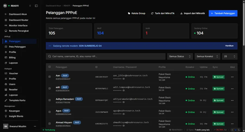Image resolution: width=245 pixels, height=132 pixels.
Task: Reveal the password for adit.tempean with the eye icon
Action: [124, 91]
